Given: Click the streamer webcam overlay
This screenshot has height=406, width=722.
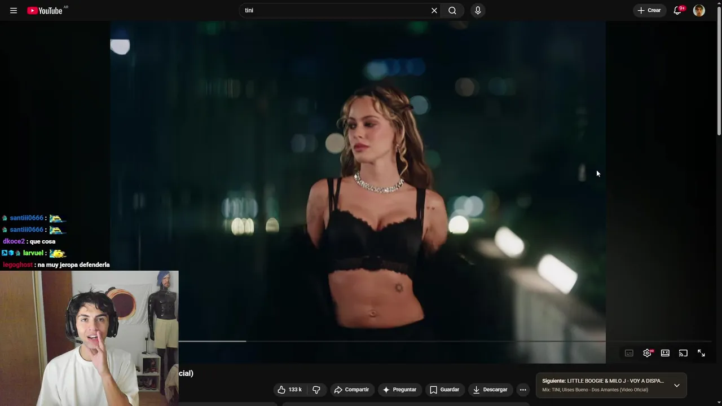Looking at the screenshot, I should pyautogui.click(x=89, y=338).
